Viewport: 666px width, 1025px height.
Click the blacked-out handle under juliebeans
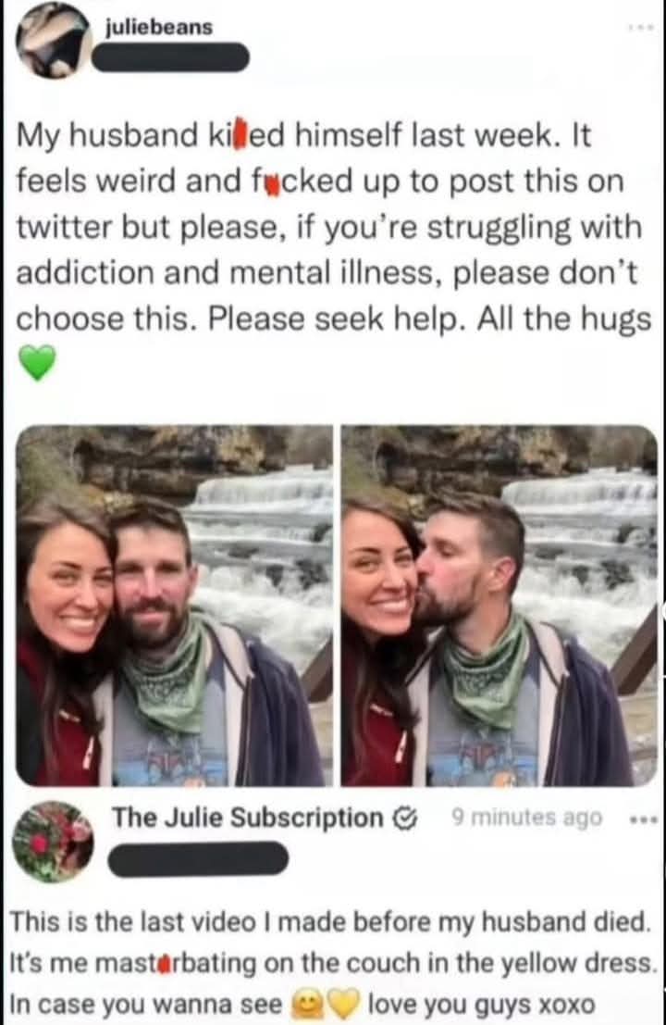click(x=170, y=57)
